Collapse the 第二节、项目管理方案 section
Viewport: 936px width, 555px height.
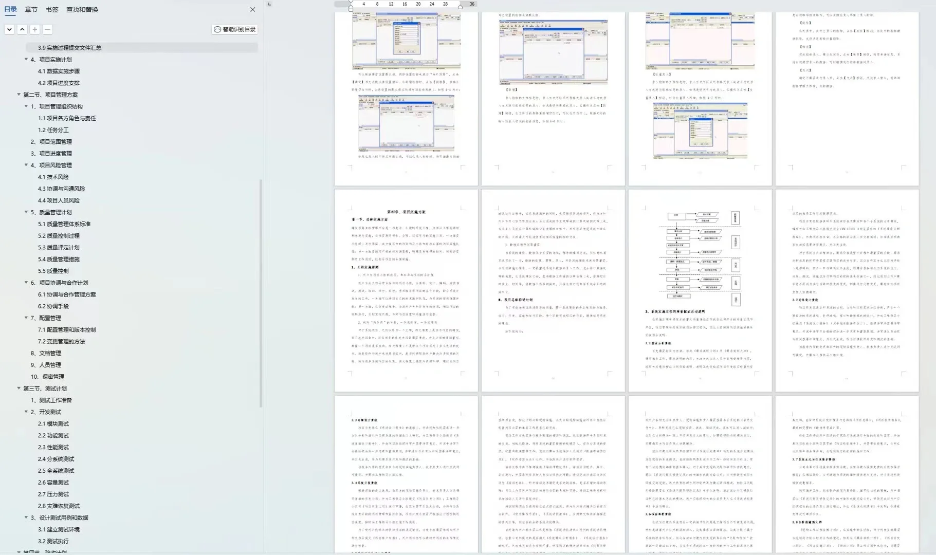(19, 95)
